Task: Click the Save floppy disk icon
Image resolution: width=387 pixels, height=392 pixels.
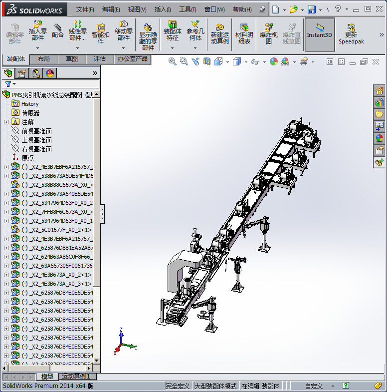Action: [x=311, y=9]
